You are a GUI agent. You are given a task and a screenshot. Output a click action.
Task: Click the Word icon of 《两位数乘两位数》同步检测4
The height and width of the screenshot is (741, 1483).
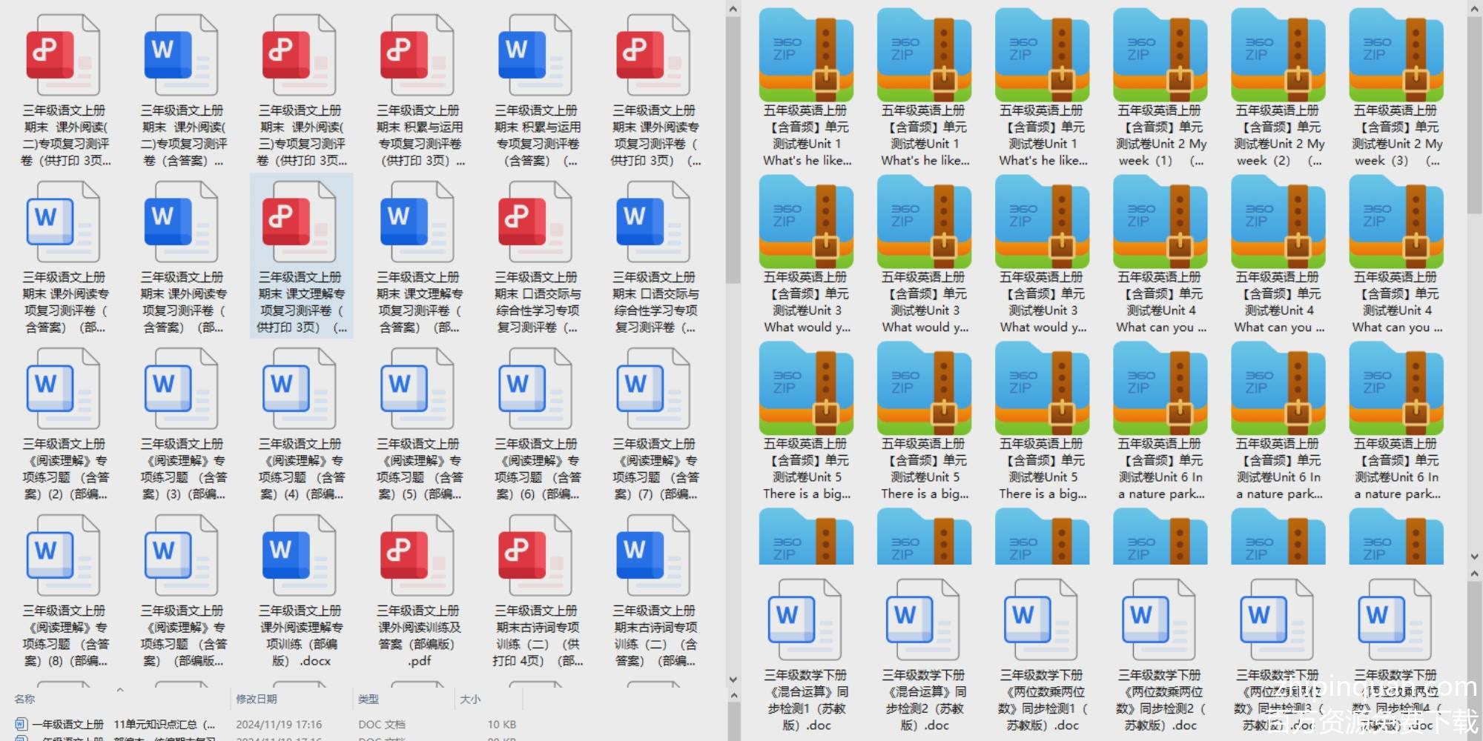coord(1395,620)
